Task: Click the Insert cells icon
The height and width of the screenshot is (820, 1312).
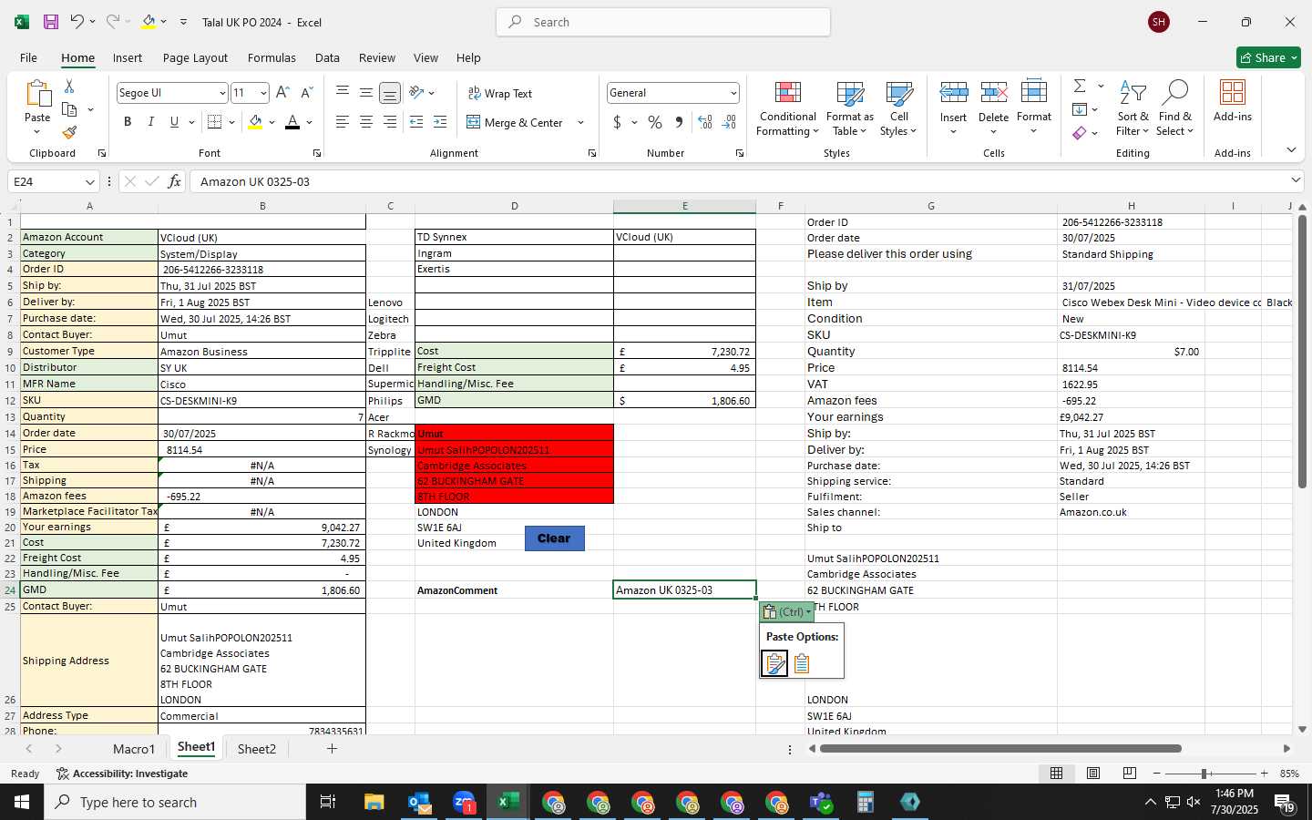Action: (x=954, y=92)
